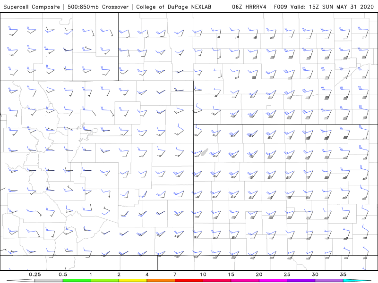Click the color bar segment between 10 and 15
This screenshot has width=378, height=283.
[217, 281]
